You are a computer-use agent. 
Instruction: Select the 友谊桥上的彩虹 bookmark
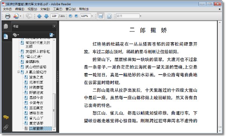[x=38, y=52]
